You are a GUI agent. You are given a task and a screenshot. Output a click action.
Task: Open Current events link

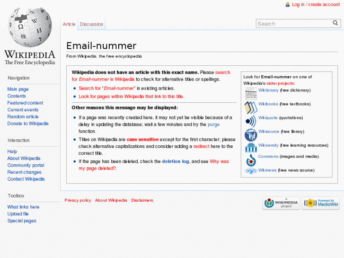[23, 110]
